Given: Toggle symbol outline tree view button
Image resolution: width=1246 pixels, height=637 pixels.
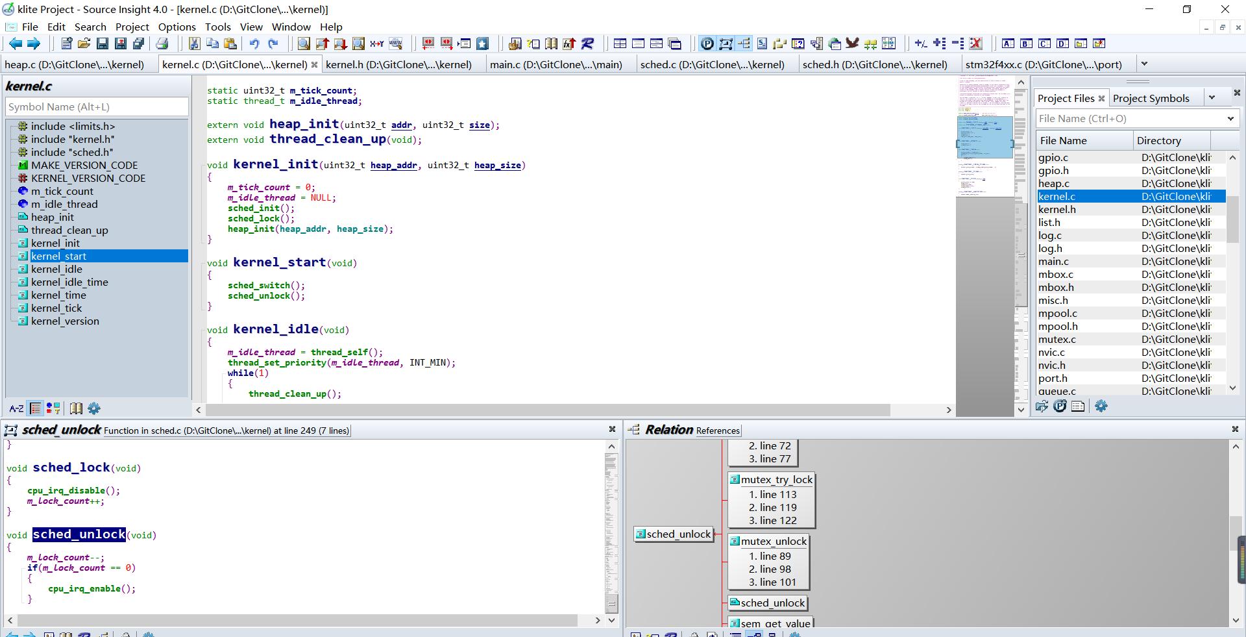Looking at the screenshot, I should coord(36,408).
